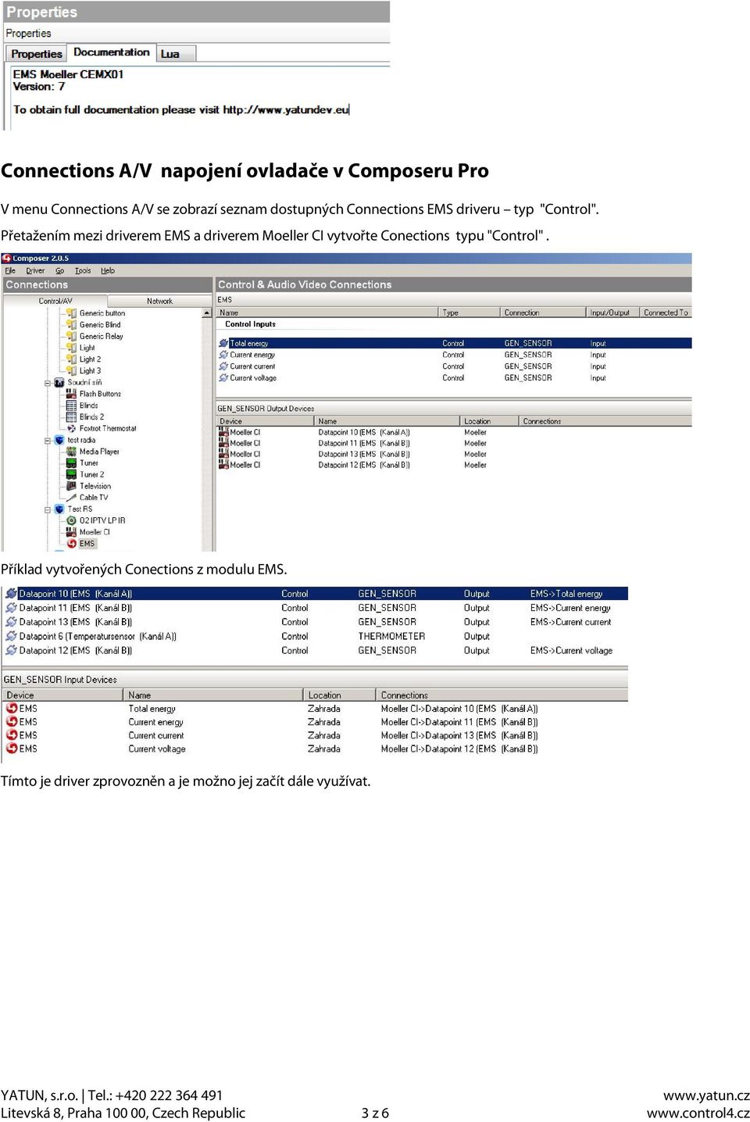This screenshot has height=1122, width=750.
Task: Click the Connected To column header
Action: (x=666, y=313)
